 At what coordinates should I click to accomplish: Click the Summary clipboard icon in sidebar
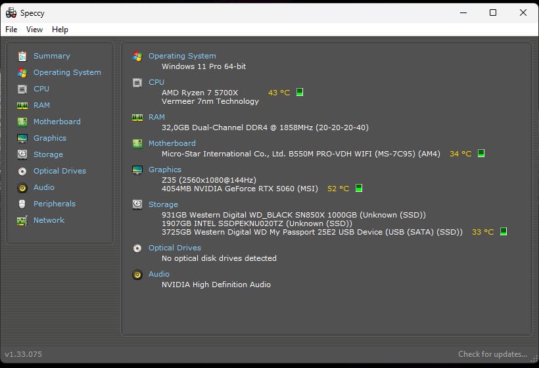(22, 56)
